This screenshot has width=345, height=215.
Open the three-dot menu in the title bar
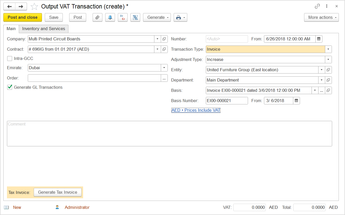click(327, 6)
